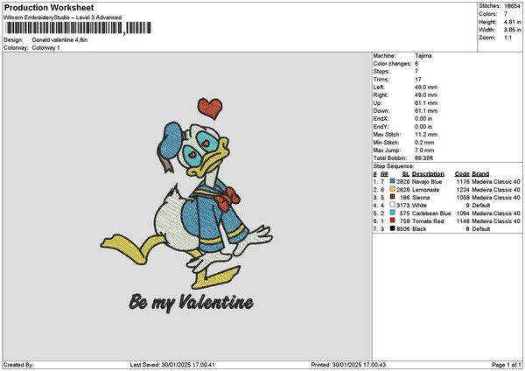Click the Lemonade yellow color swatch
Viewport: 525px width, 371px height.
click(x=392, y=189)
